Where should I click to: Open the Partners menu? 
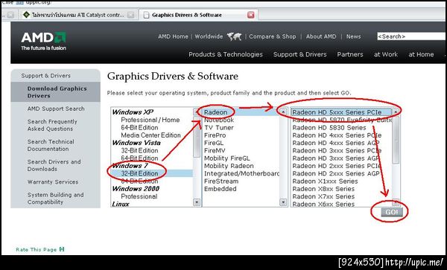pos(350,54)
